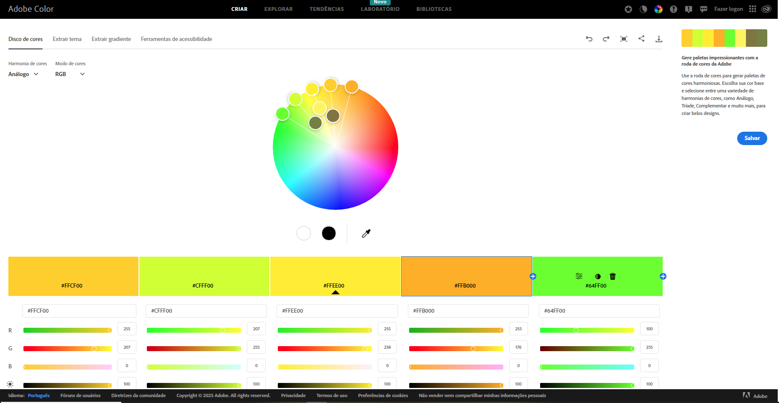Open adjustment sliders icon on #64FF00 swatch
779x403 pixels.
tap(579, 276)
